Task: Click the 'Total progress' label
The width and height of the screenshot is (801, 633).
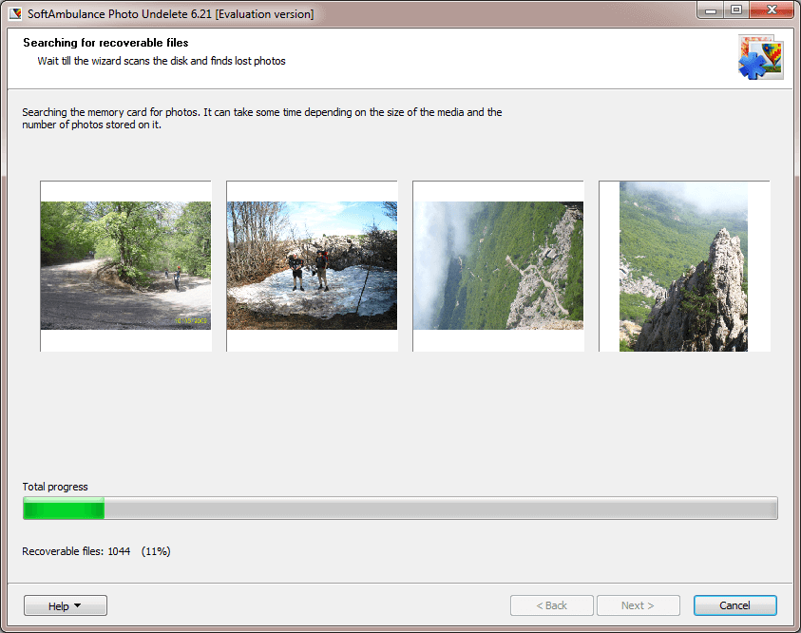Action: [x=55, y=487]
